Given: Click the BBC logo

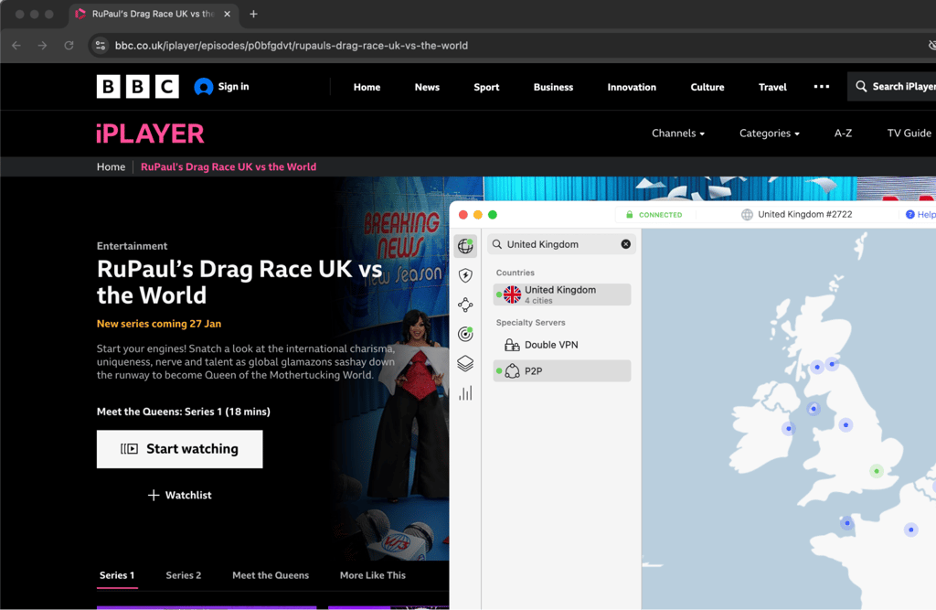Looking at the screenshot, I should (x=138, y=87).
